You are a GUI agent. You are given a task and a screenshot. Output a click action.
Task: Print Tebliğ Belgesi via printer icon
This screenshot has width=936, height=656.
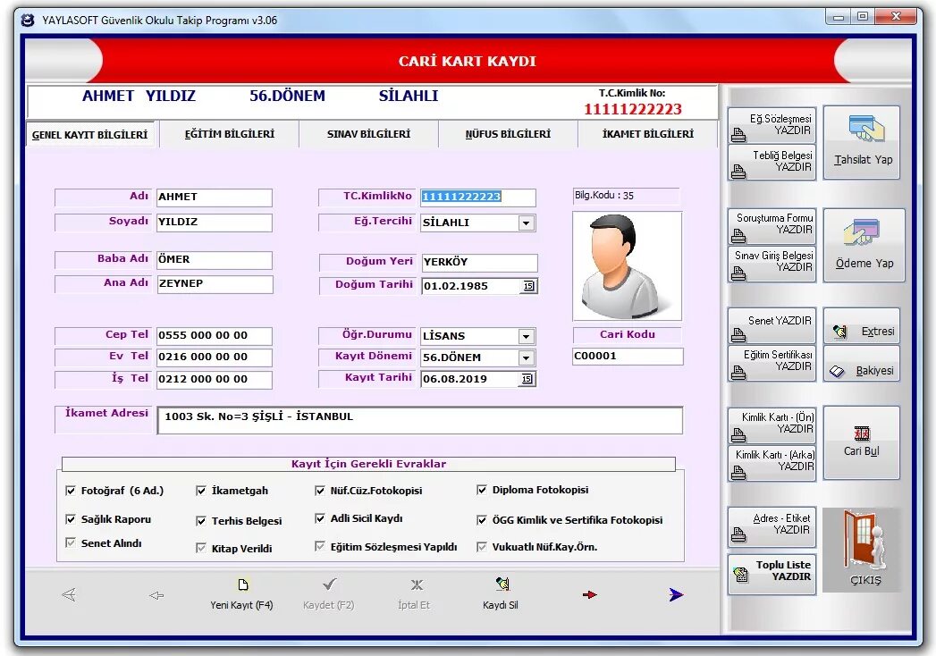click(x=738, y=172)
